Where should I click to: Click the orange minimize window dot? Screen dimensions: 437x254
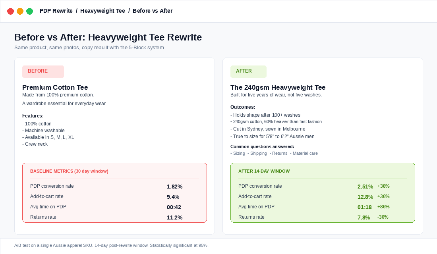pyautogui.click(x=20, y=11)
